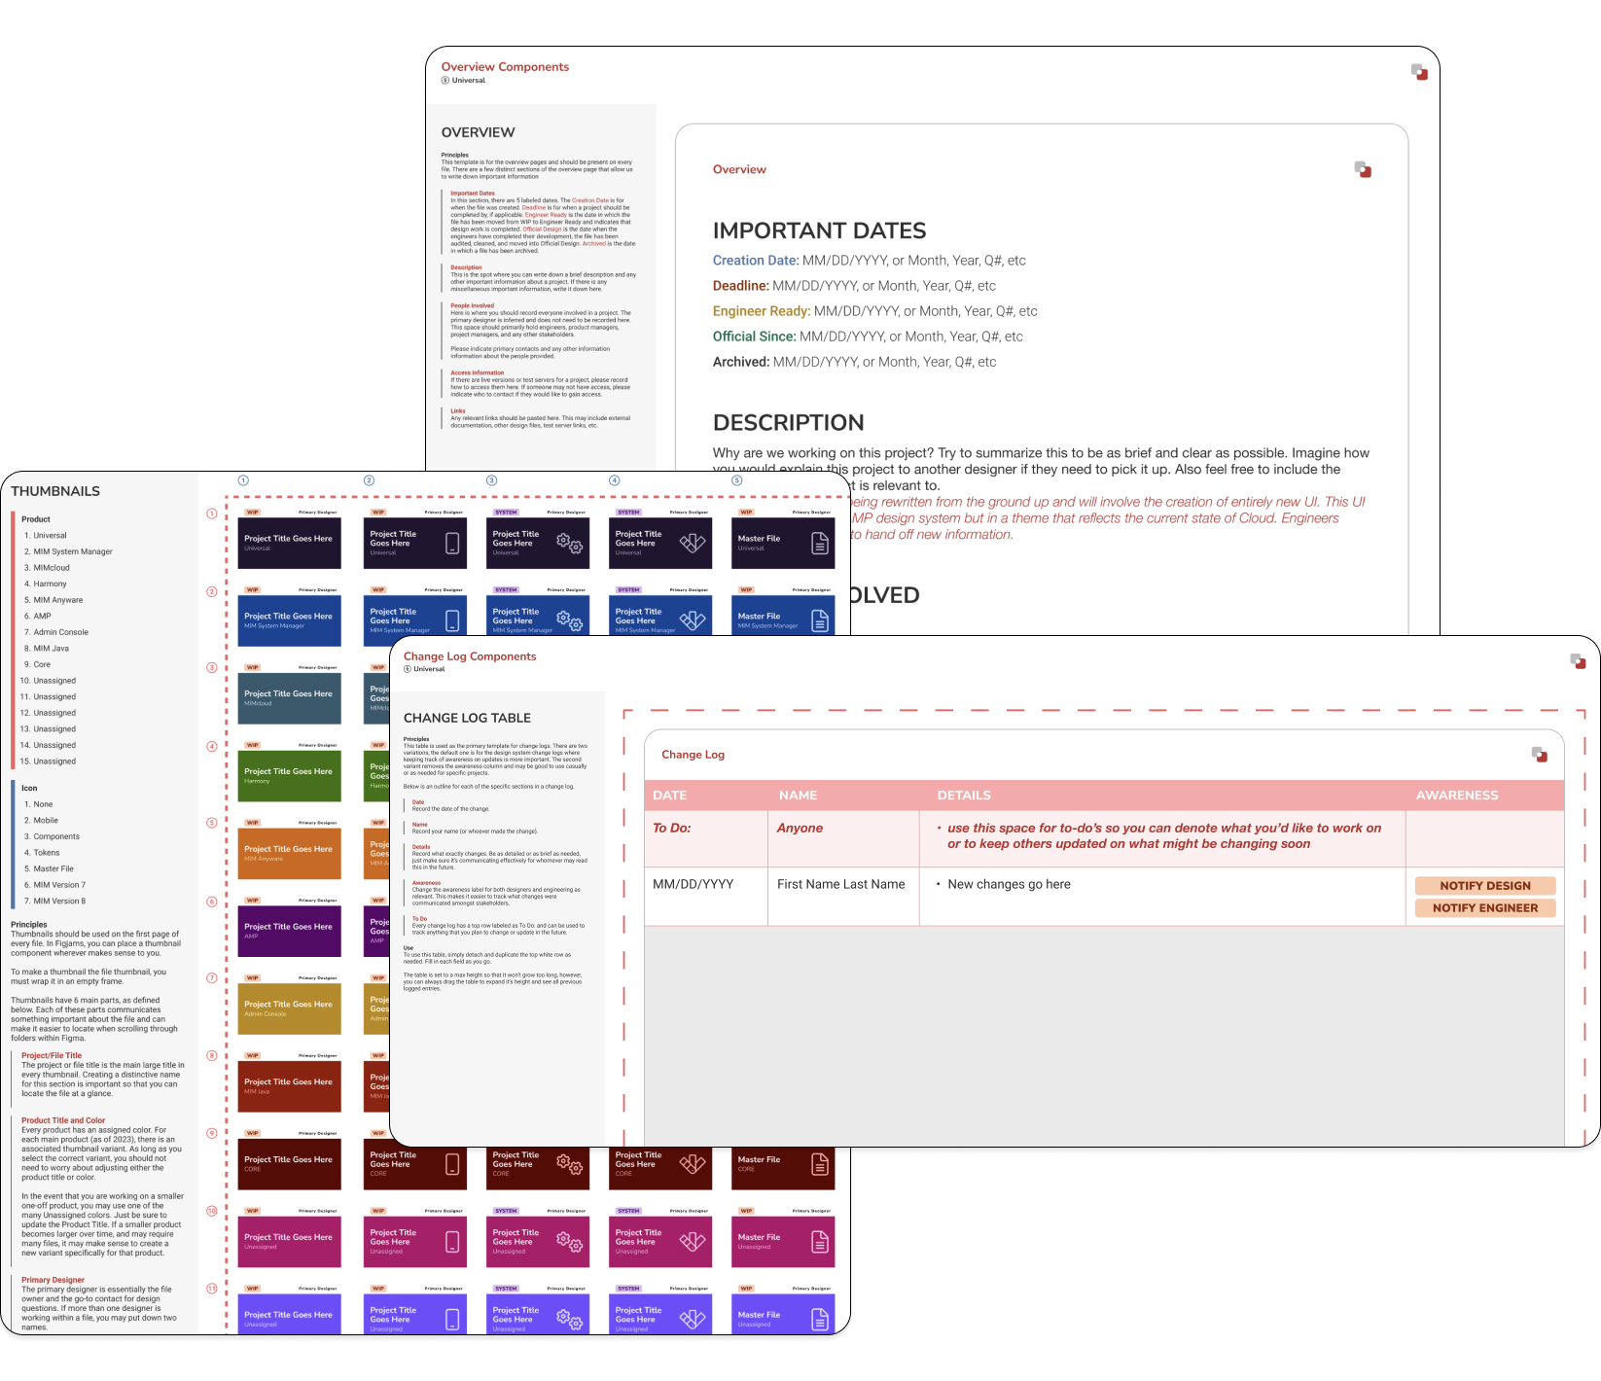
Task: Select the orange MIM Anyware thumbnail
Action: pos(289,853)
